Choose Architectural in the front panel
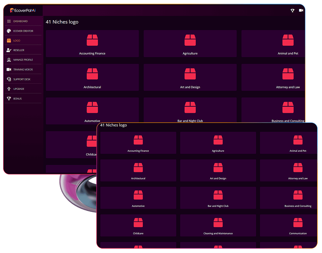The width and height of the screenshot is (322, 253). [x=138, y=171]
